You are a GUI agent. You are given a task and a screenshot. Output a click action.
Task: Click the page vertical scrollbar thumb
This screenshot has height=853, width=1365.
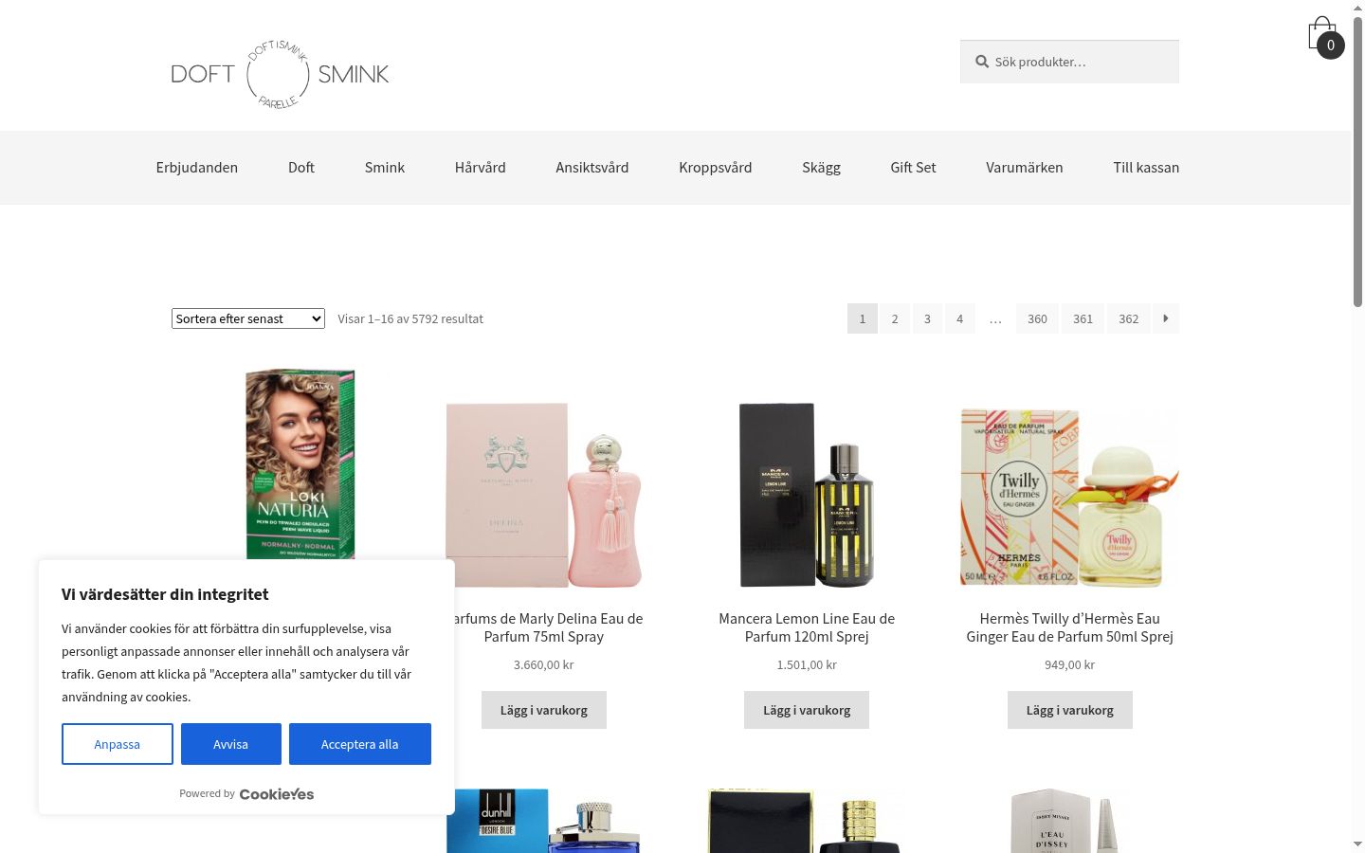1357,161
